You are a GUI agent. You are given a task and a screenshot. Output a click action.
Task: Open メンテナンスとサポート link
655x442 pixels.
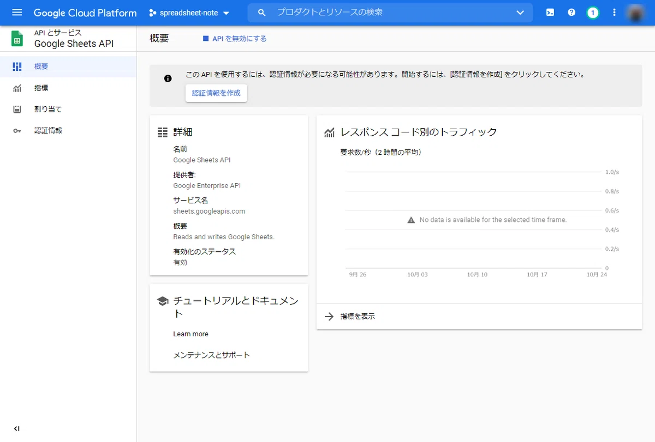[211, 355]
